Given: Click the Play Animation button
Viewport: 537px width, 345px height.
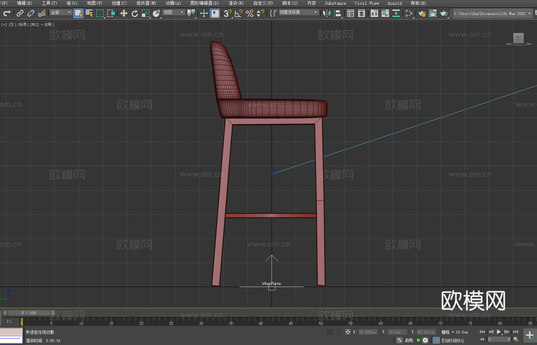Looking at the screenshot, I should (x=499, y=332).
